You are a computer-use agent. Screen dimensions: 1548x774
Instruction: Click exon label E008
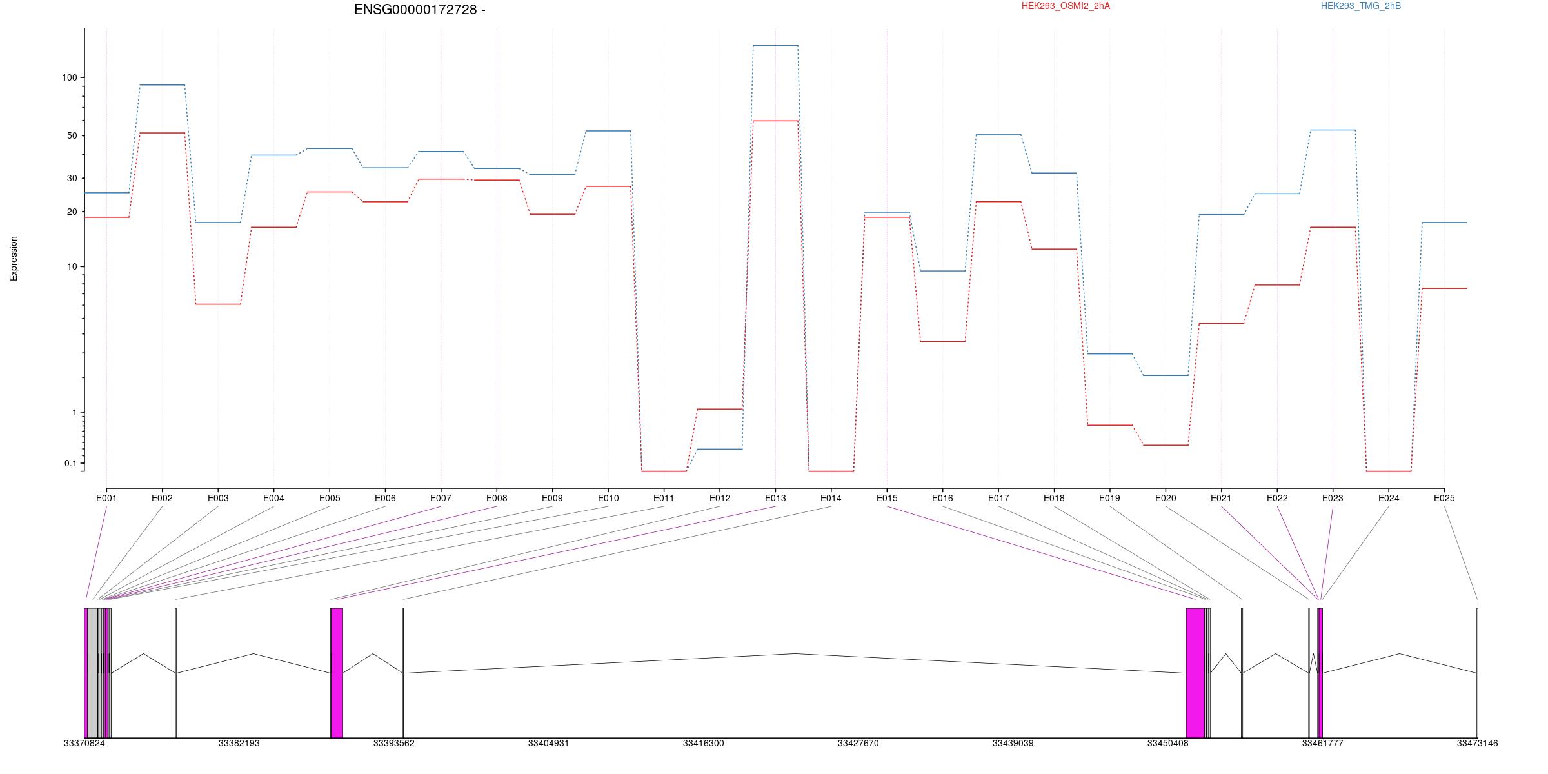[x=497, y=498]
